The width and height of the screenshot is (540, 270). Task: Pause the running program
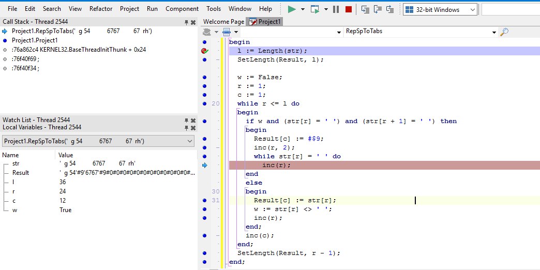pyautogui.click(x=336, y=9)
